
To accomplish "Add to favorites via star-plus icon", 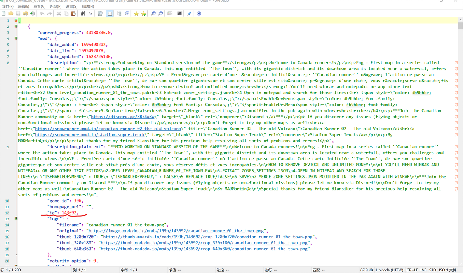I will tap(143, 14).
